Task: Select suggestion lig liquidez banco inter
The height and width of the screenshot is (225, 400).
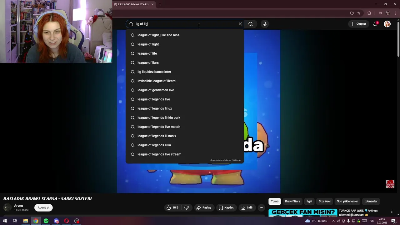Action: pos(185,72)
